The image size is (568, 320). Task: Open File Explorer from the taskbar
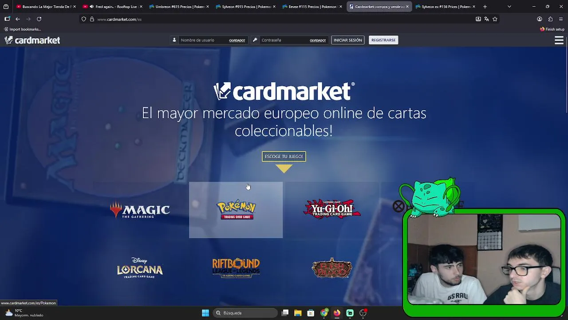298,313
